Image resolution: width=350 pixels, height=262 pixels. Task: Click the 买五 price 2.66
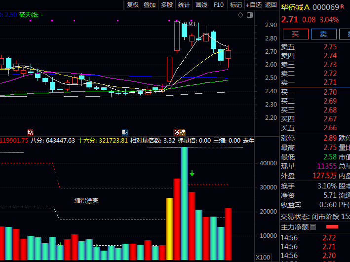click(x=330, y=128)
